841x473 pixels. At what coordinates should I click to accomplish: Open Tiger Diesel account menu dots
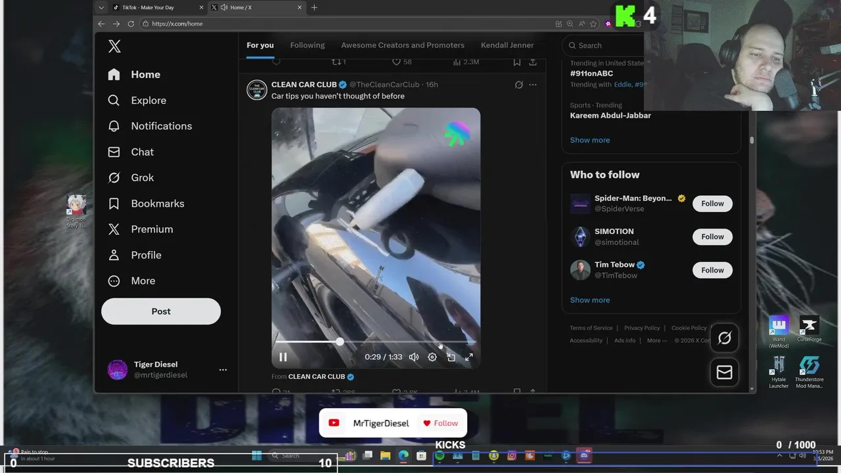(x=223, y=370)
